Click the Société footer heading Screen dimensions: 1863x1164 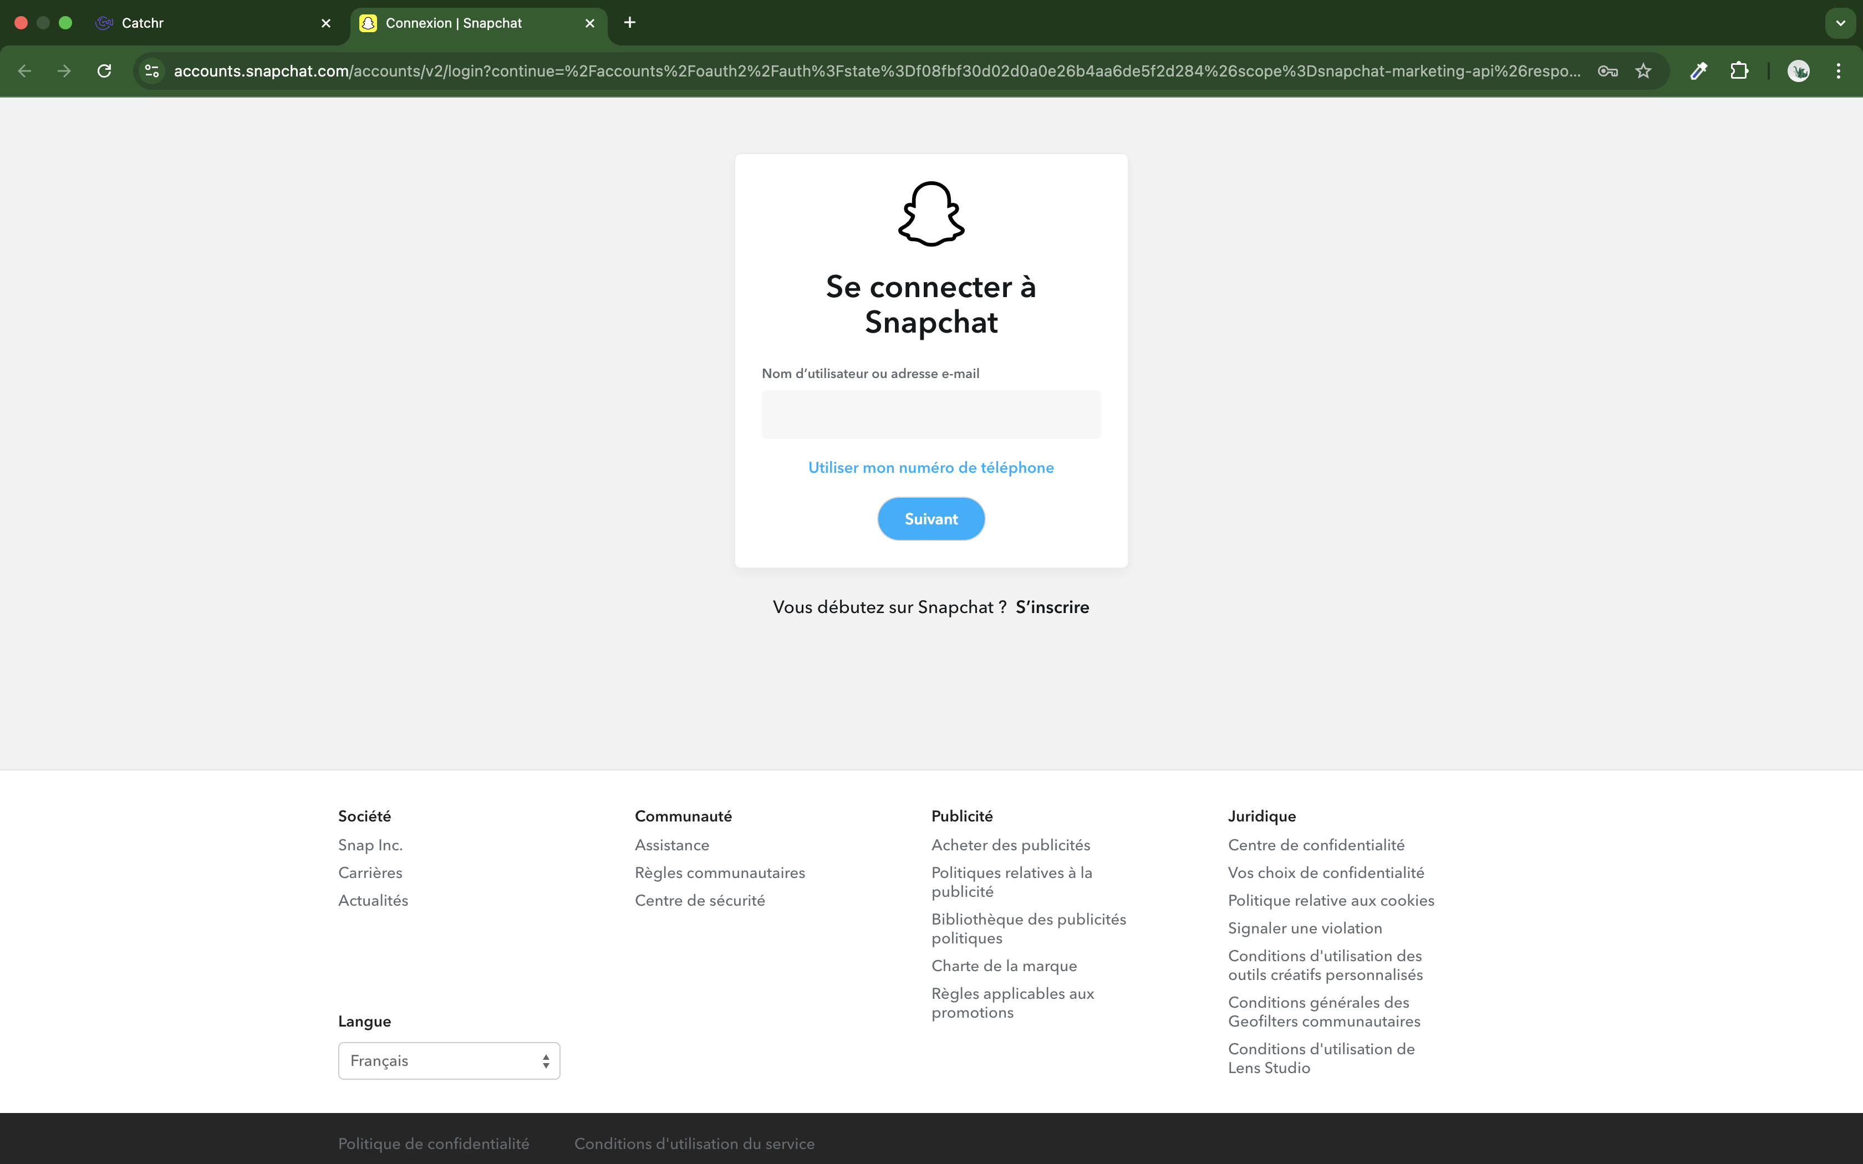click(x=364, y=816)
